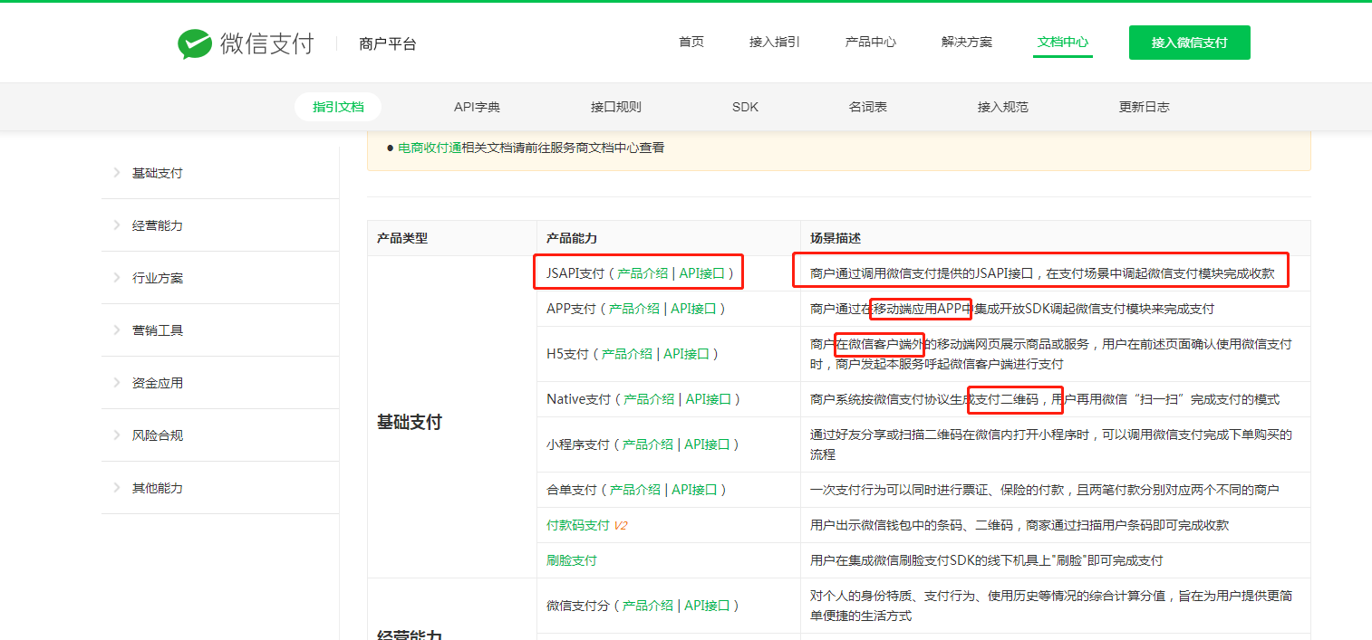Open the 文档中心 navigation item
The width and height of the screenshot is (1372, 640).
[1062, 42]
